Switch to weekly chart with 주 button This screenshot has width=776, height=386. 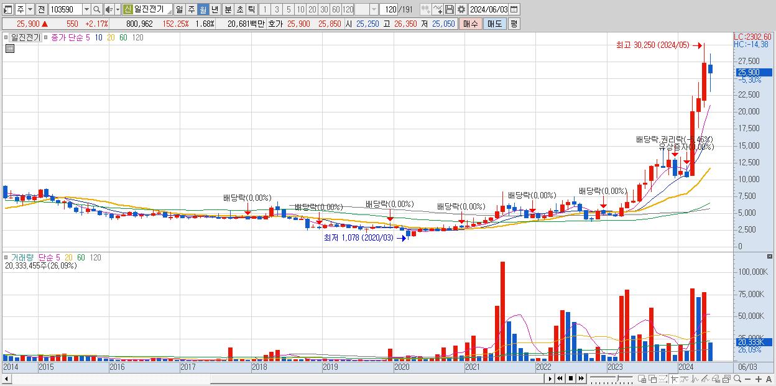(x=191, y=9)
